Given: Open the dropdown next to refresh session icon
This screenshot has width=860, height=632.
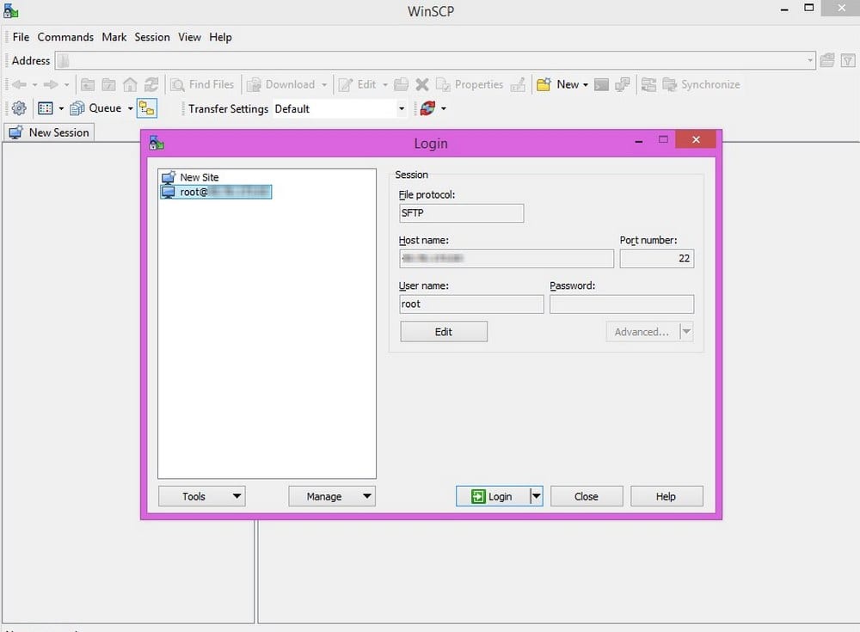Looking at the screenshot, I should pos(443,108).
